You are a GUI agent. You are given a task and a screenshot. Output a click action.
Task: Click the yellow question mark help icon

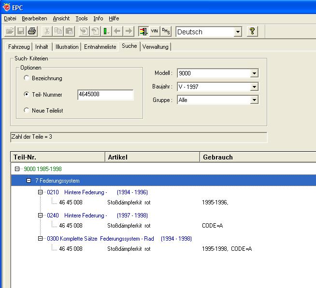click(x=252, y=31)
